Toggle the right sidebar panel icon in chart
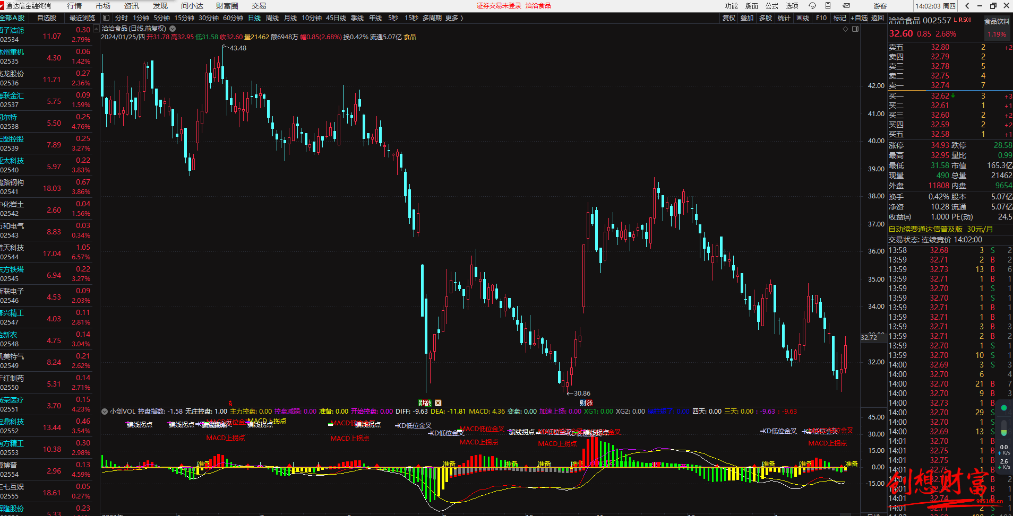This screenshot has height=516, width=1013. tap(855, 29)
